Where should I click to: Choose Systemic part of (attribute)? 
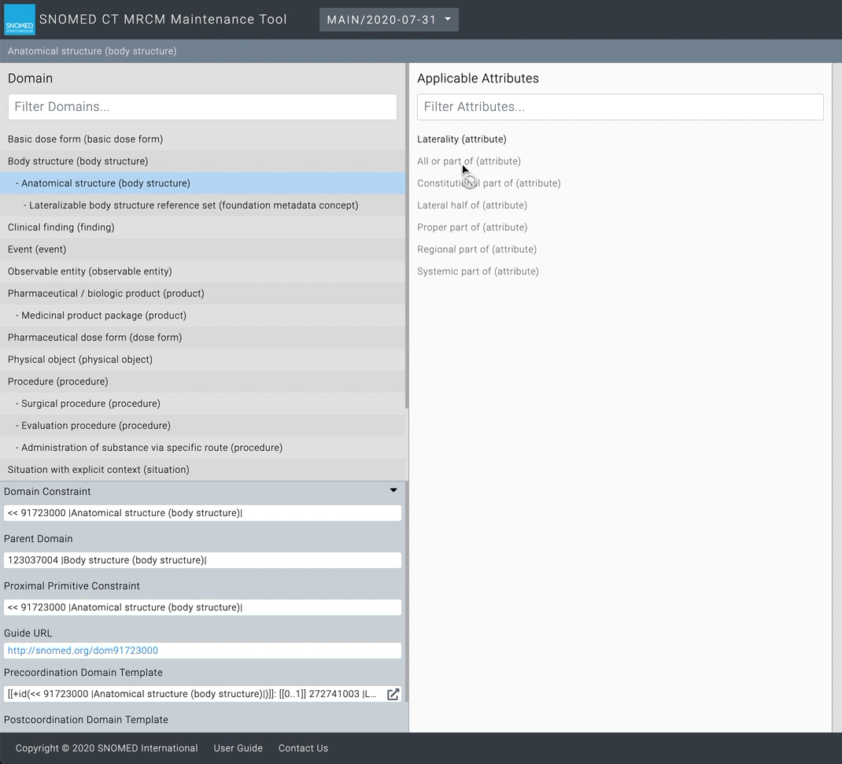point(478,271)
